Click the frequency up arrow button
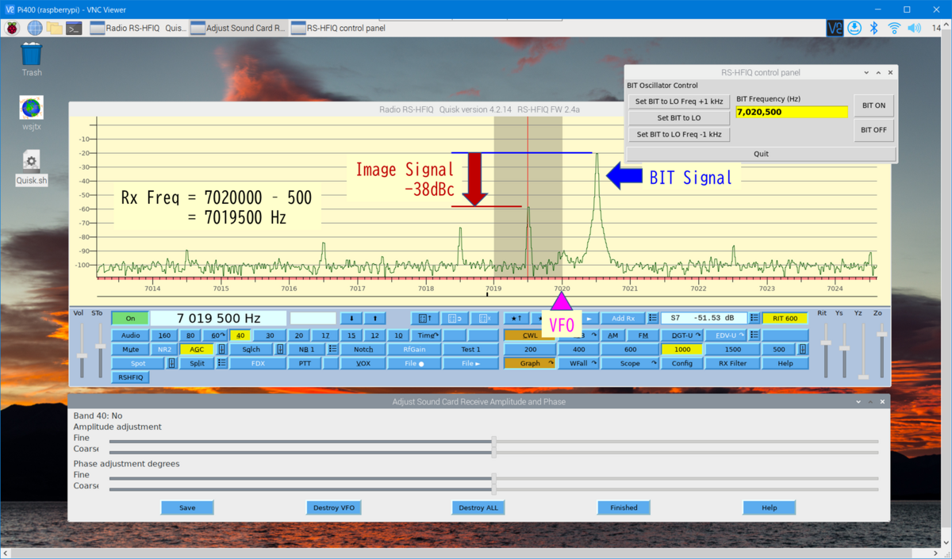 pyautogui.click(x=374, y=318)
